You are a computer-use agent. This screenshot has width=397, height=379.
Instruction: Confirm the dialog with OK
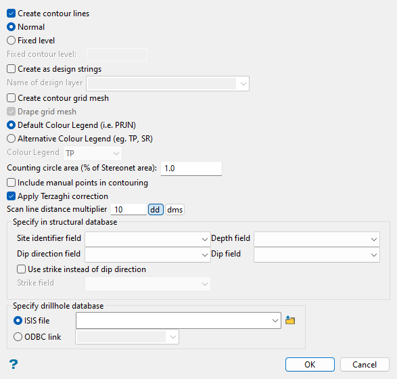pyautogui.click(x=310, y=364)
